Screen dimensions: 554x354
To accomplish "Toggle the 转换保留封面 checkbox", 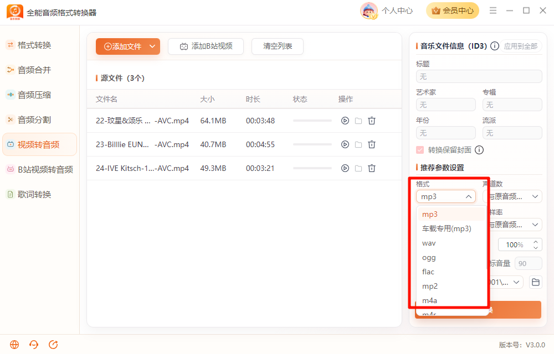I will [x=420, y=150].
